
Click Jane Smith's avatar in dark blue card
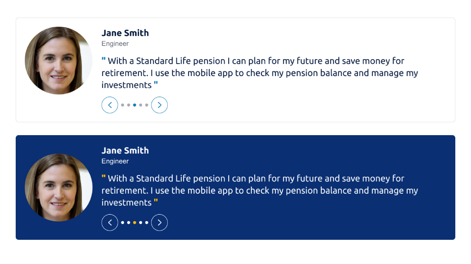tap(59, 188)
